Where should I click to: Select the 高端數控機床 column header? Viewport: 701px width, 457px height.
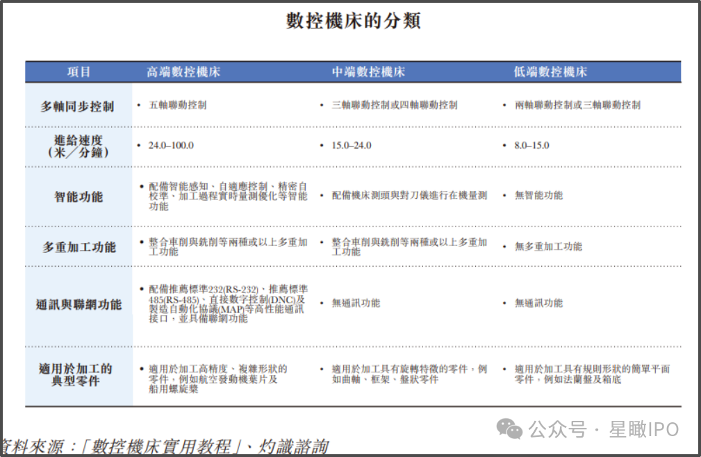(183, 72)
